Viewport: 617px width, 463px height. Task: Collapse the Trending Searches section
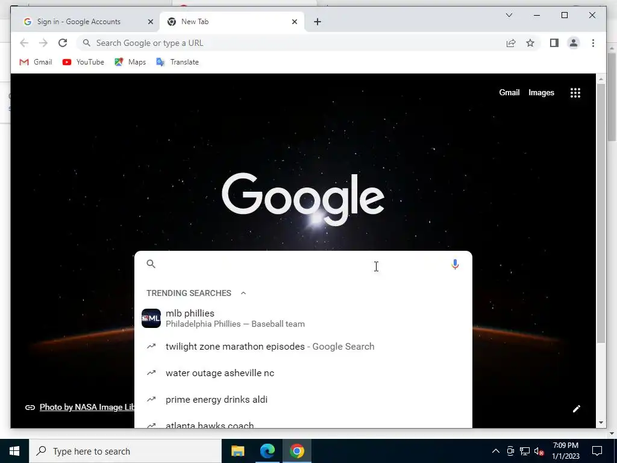[x=243, y=293]
